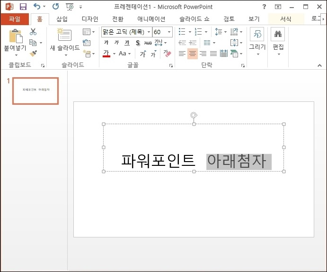
Task: Switch to 전환 tab
Action: coord(118,19)
